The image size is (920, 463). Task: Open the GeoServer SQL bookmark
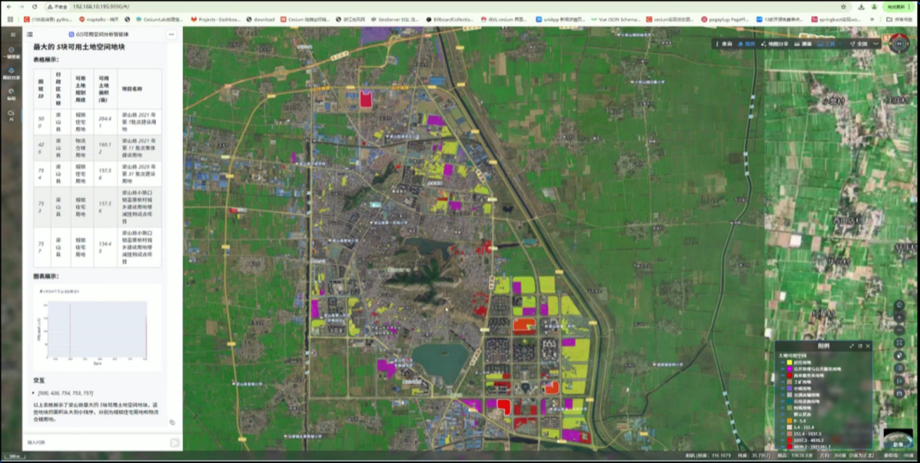[x=395, y=20]
